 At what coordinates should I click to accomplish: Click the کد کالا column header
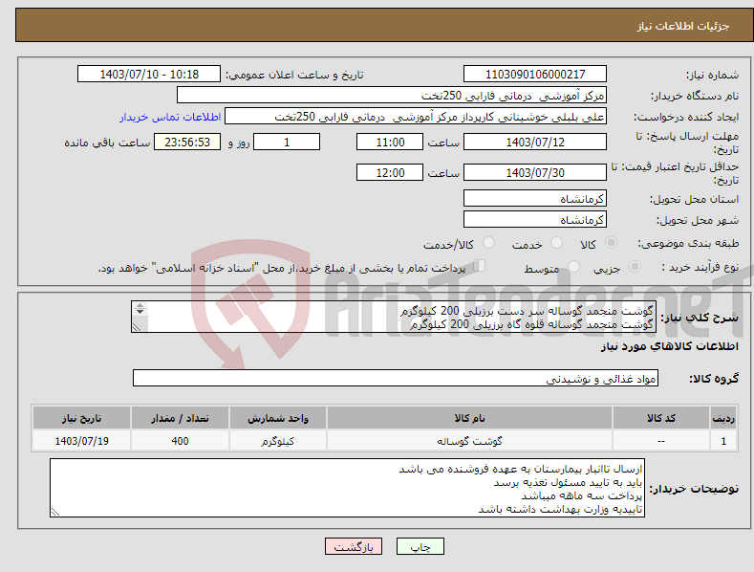click(661, 418)
